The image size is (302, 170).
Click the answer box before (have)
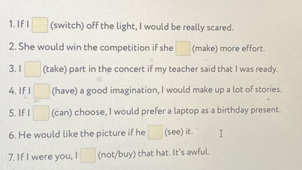click(x=42, y=91)
